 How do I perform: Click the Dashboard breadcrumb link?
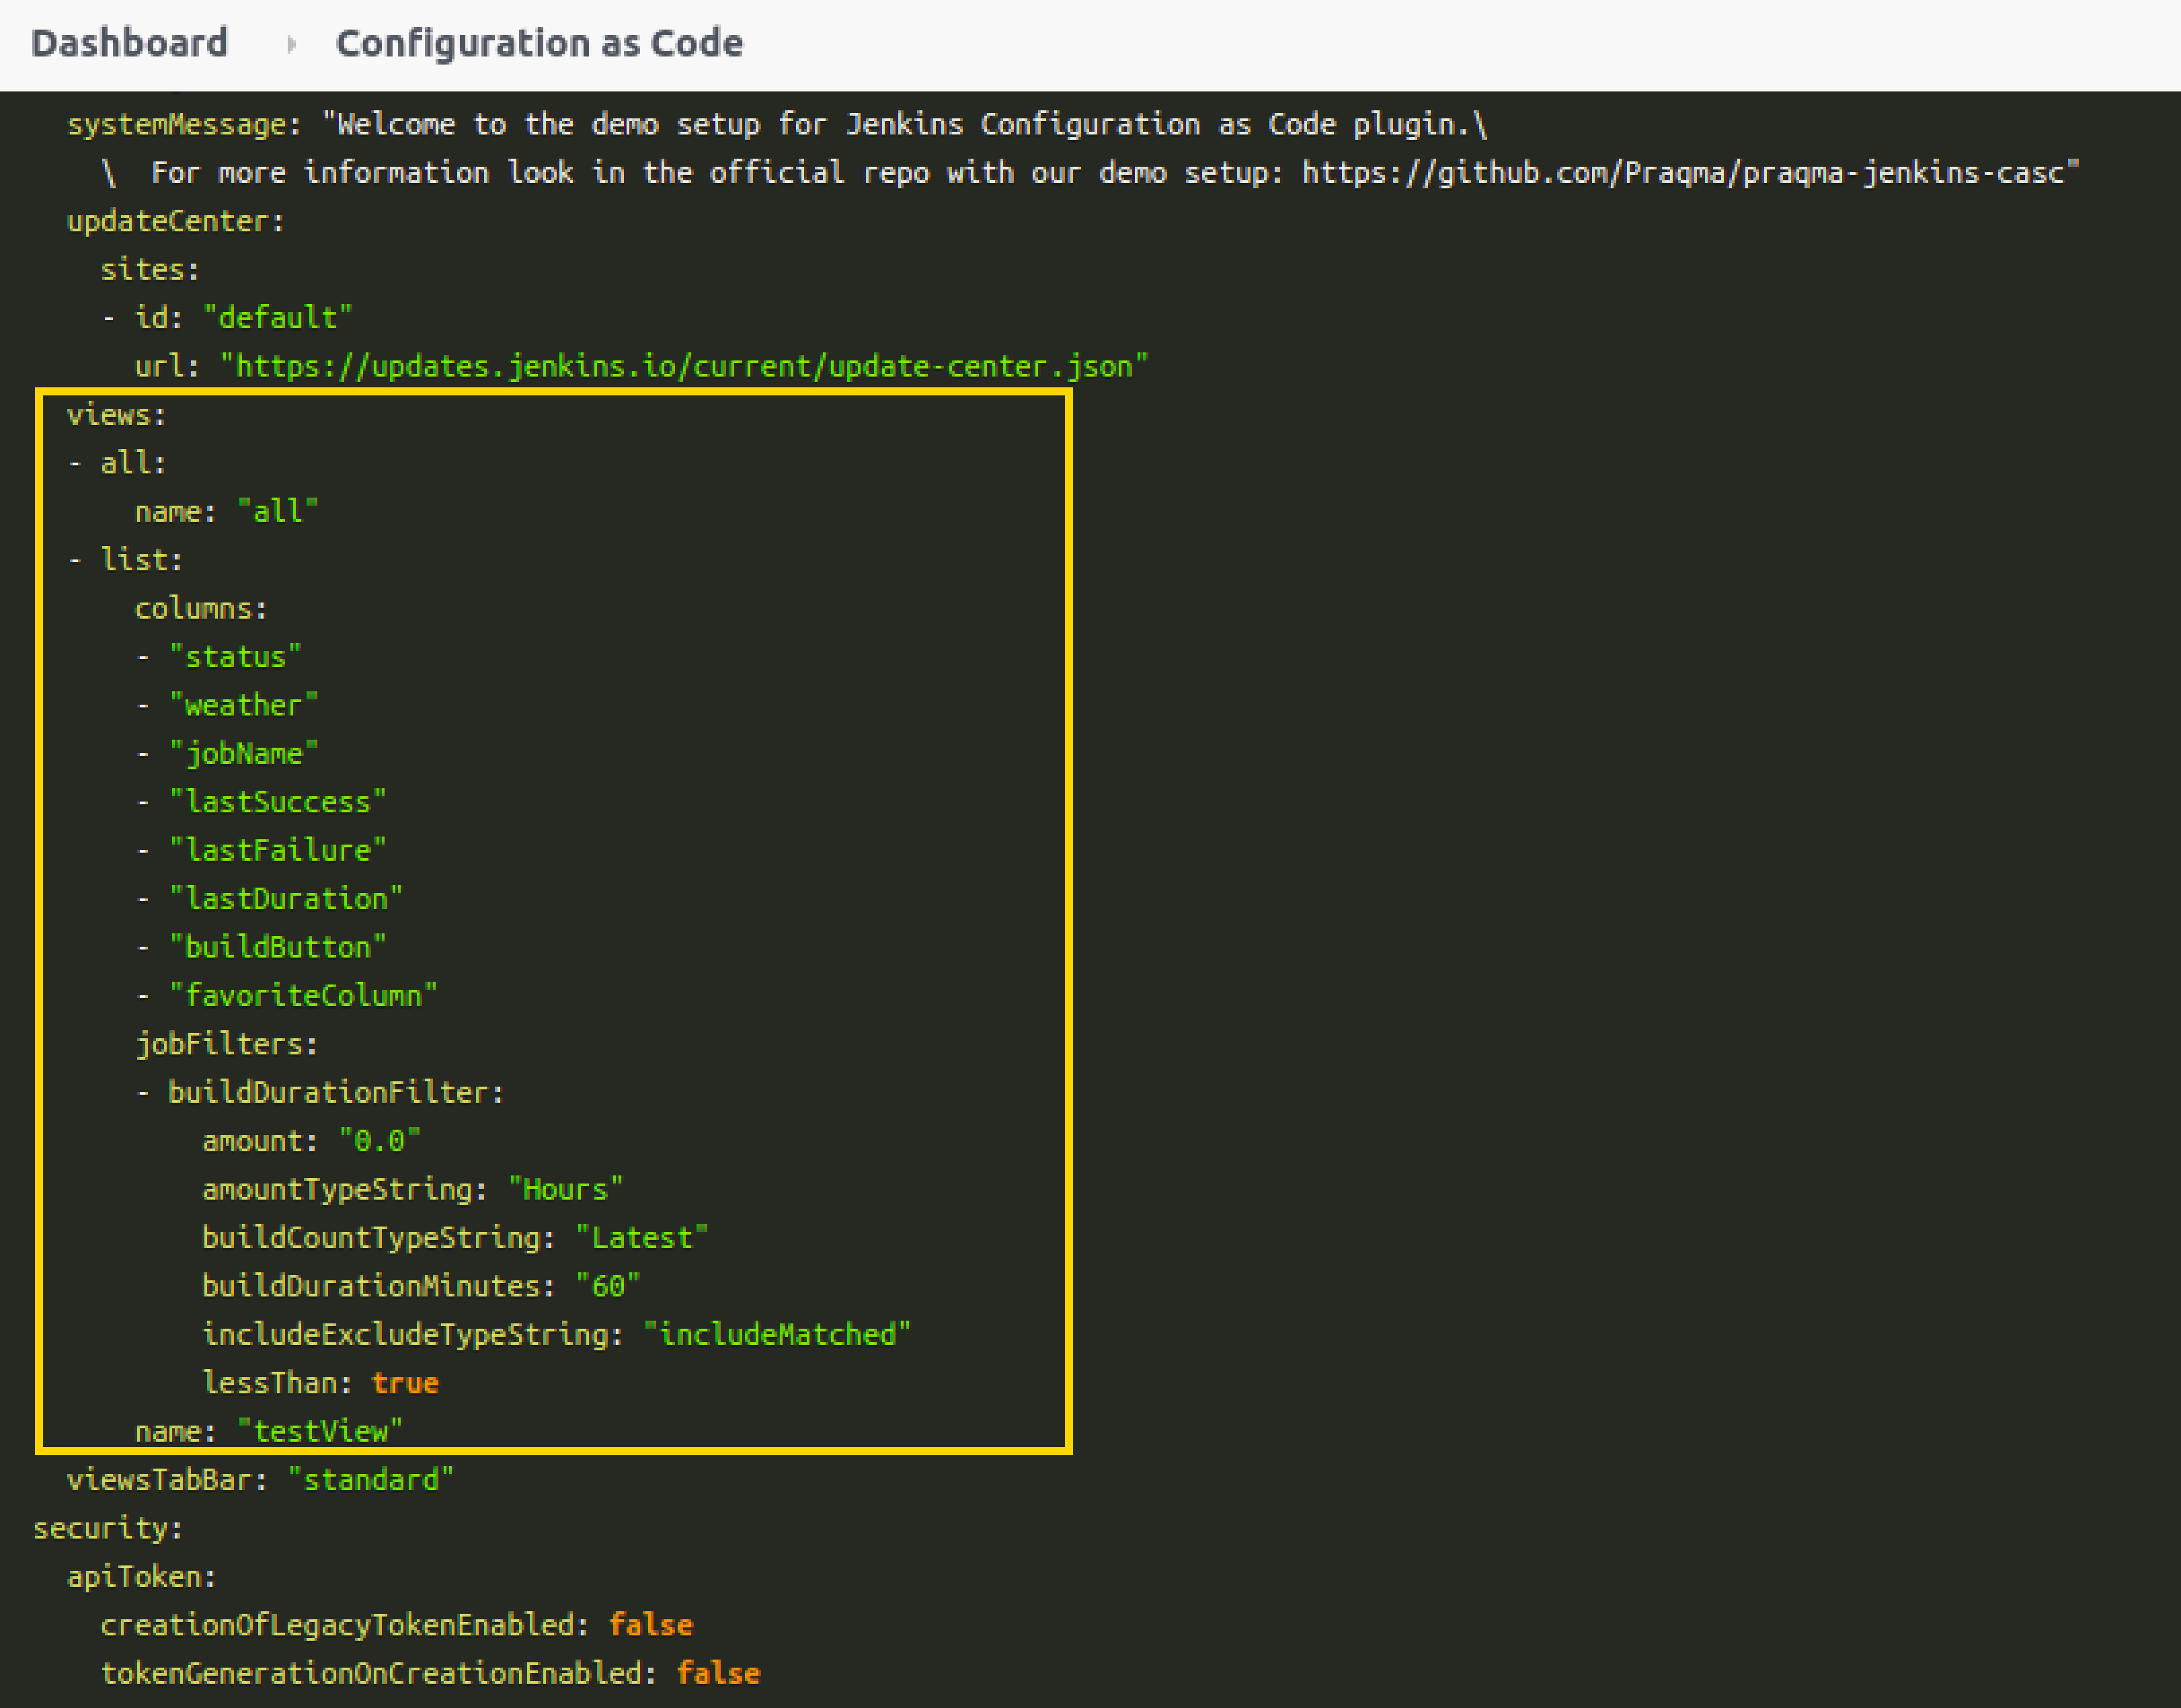coord(129,43)
